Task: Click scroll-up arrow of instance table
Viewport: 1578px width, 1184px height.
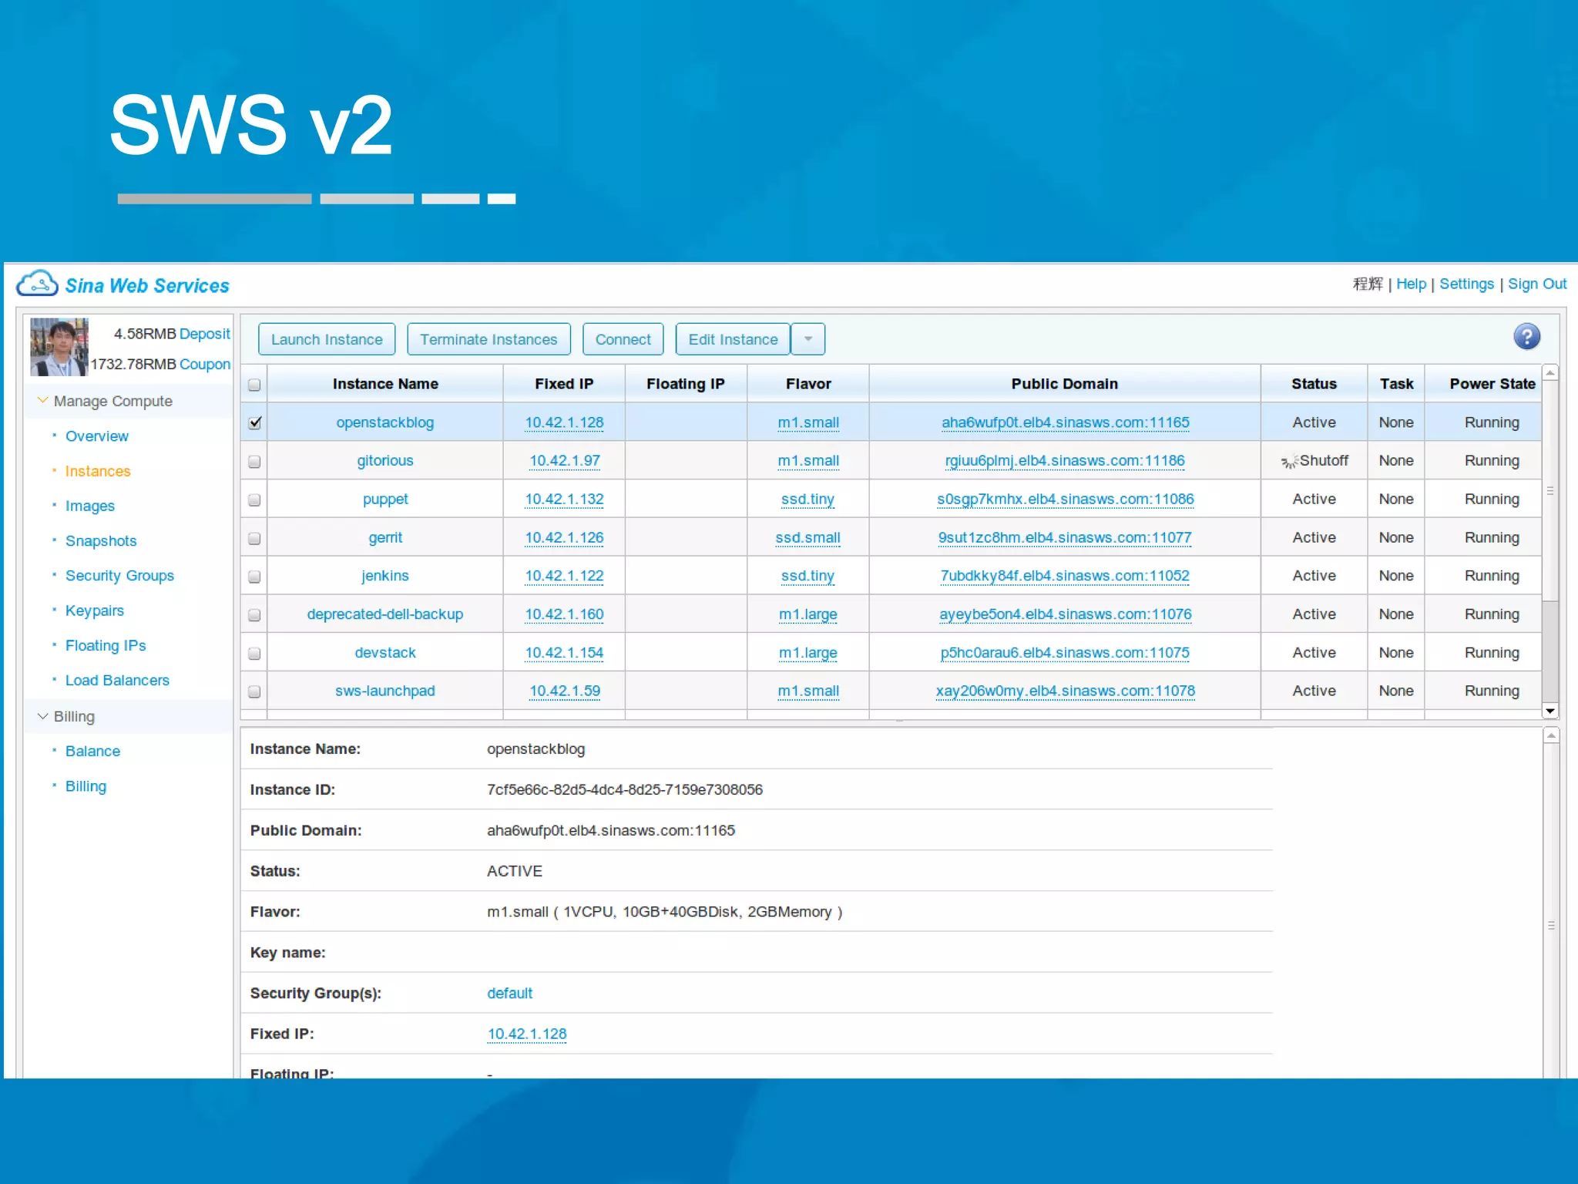Action: click(1549, 373)
